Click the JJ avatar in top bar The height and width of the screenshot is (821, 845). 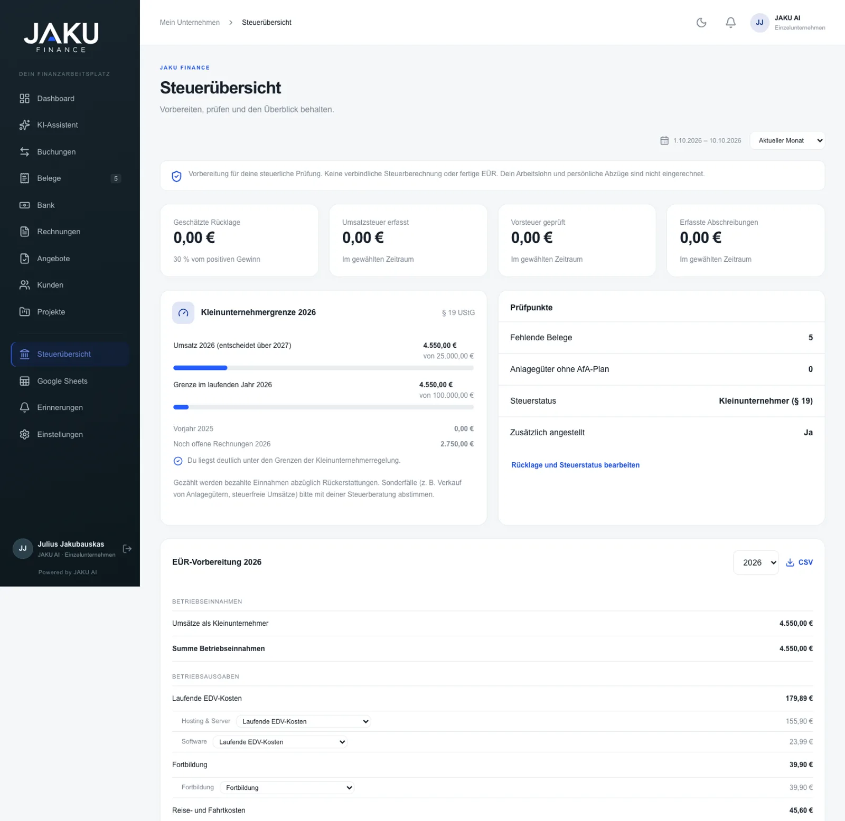pyautogui.click(x=759, y=22)
